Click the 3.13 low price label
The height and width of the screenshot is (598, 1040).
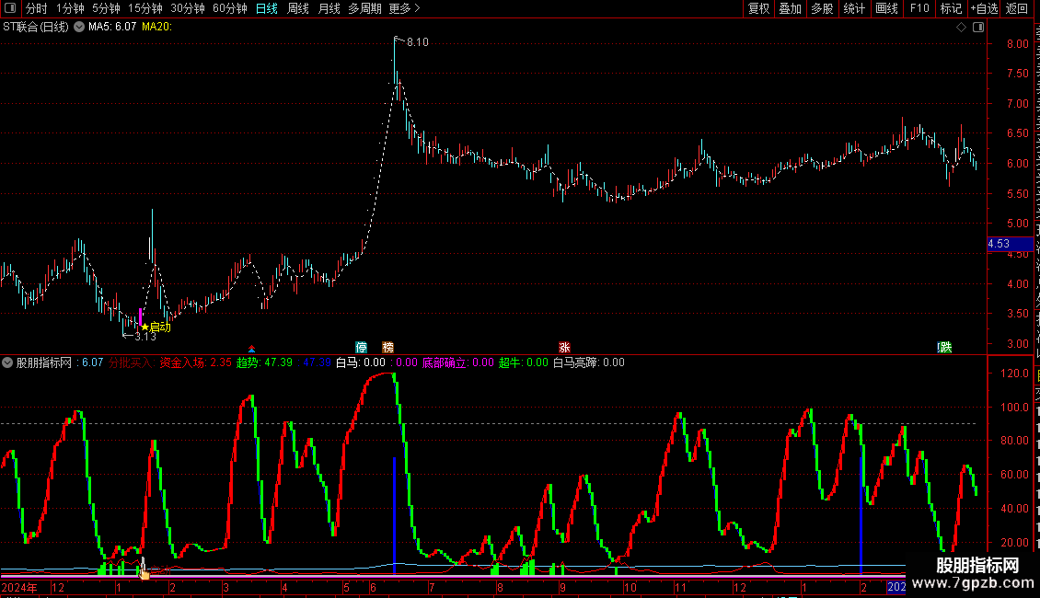point(145,336)
